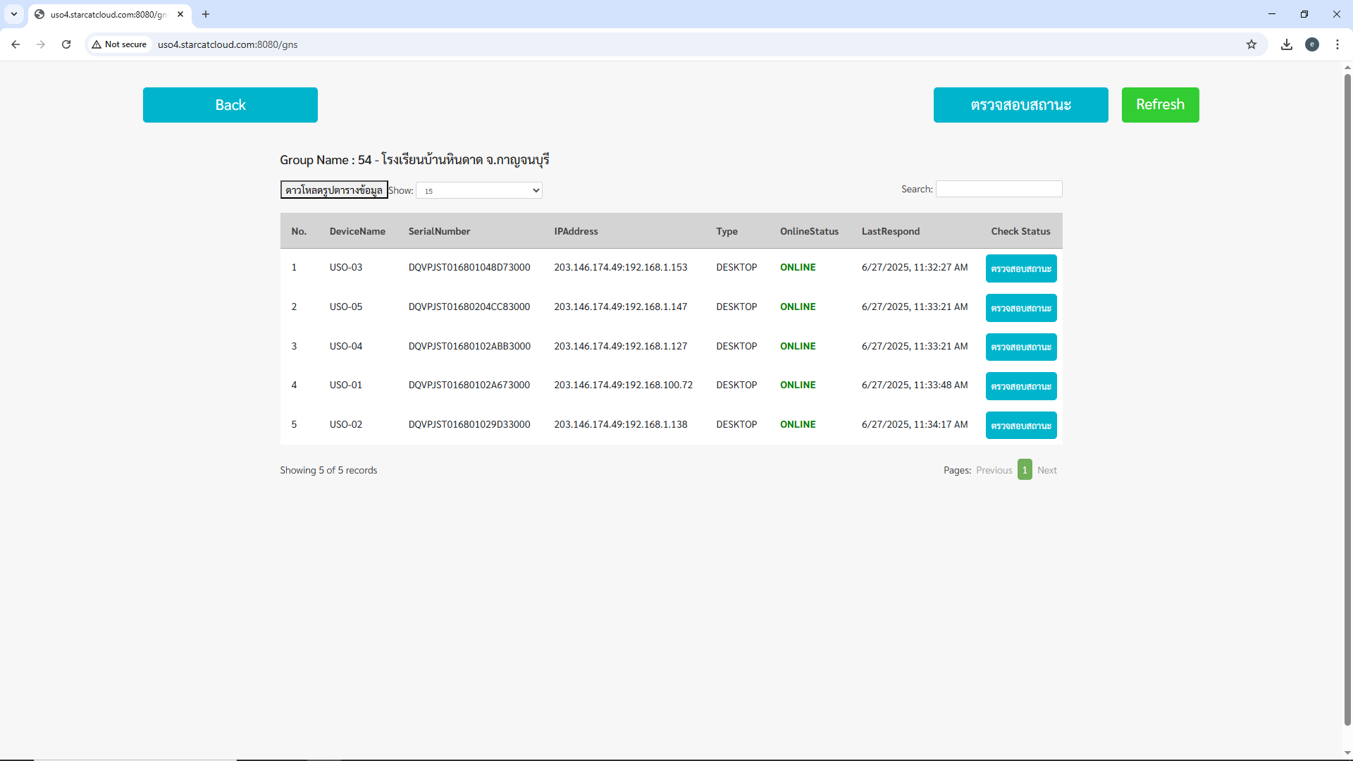
Task: Check status for device USO-02
Action: [x=1021, y=426]
